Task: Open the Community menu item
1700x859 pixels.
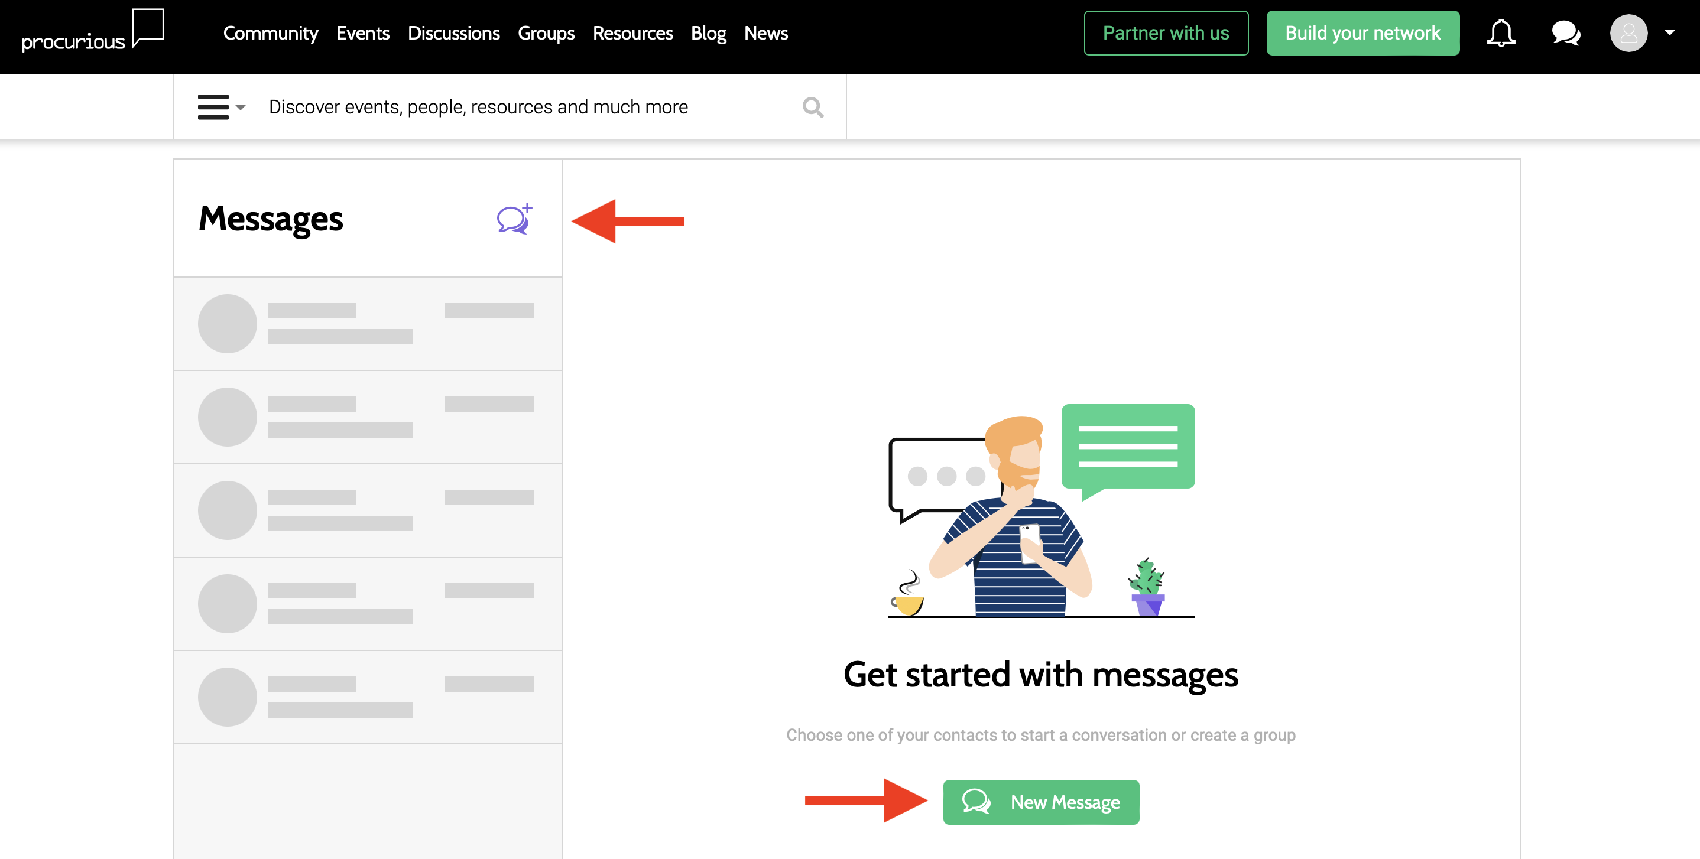Action: coord(272,33)
